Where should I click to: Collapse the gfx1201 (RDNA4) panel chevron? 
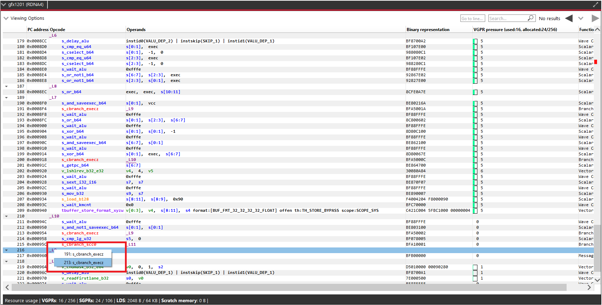click(x=4, y=5)
